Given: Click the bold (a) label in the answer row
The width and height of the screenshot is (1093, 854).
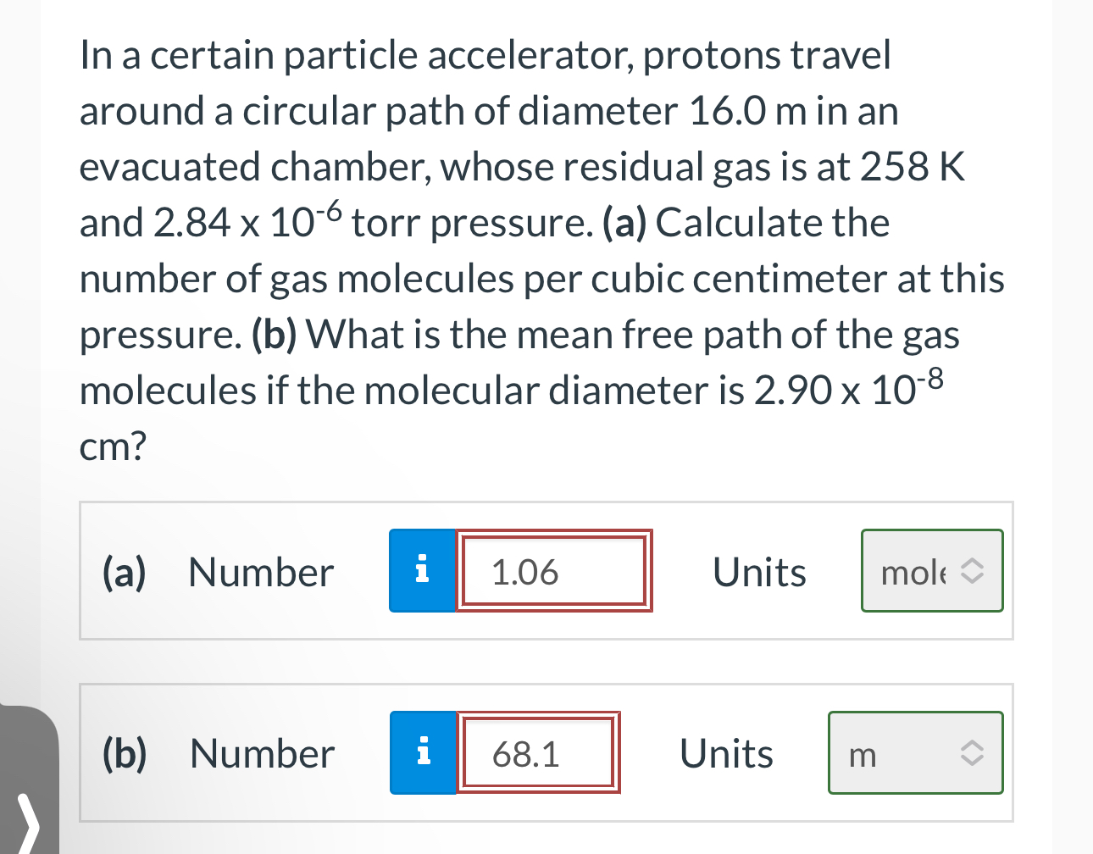Looking at the screenshot, I should (x=123, y=572).
